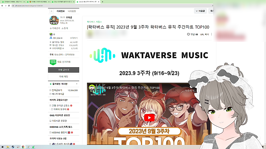Switch to the second browser tab
The width and height of the screenshot is (266, 149).
[37, 2]
